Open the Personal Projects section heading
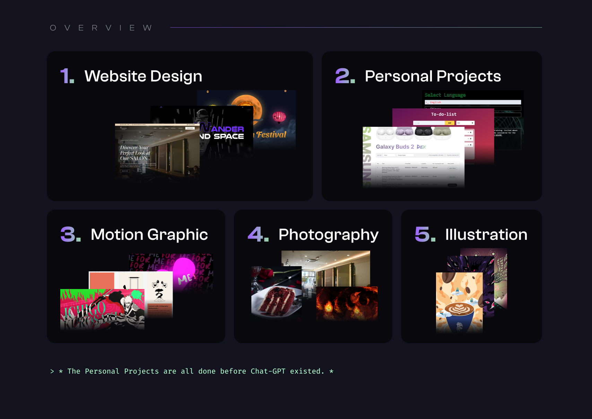Viewport: 592px width, 419px height. [x=433, y=76]
